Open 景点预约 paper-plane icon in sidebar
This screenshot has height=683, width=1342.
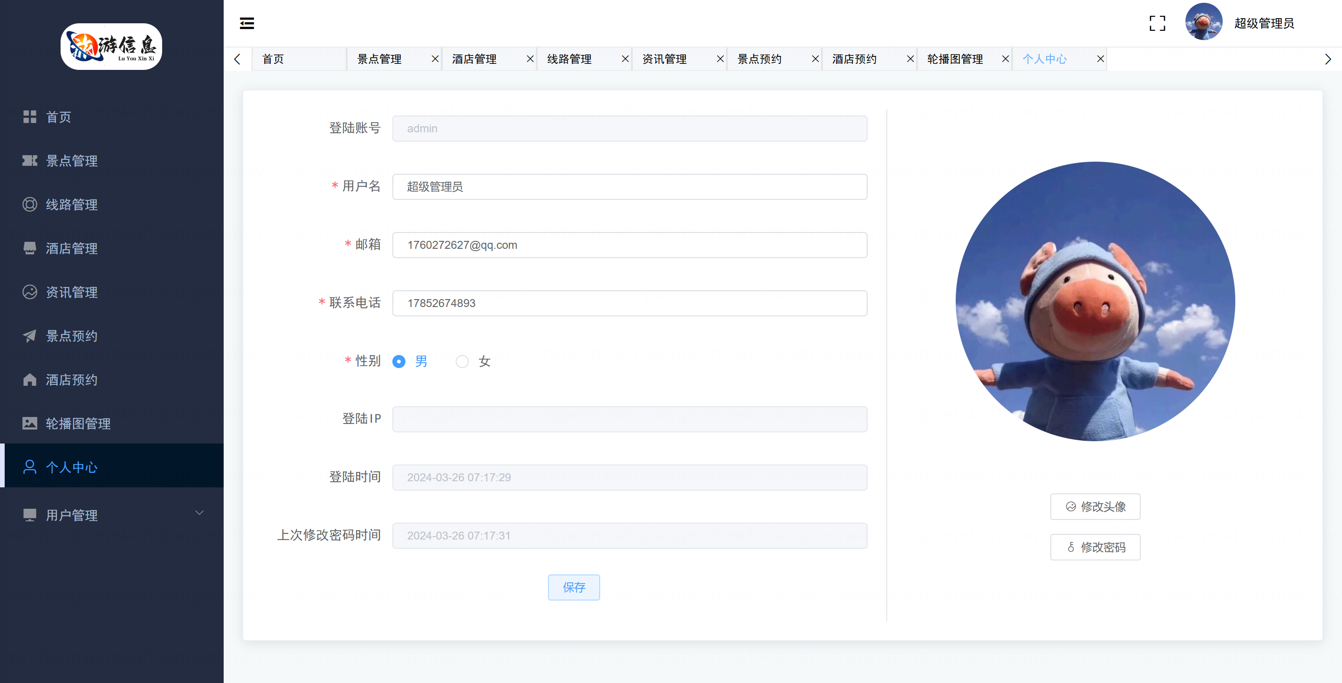[30, 336]
